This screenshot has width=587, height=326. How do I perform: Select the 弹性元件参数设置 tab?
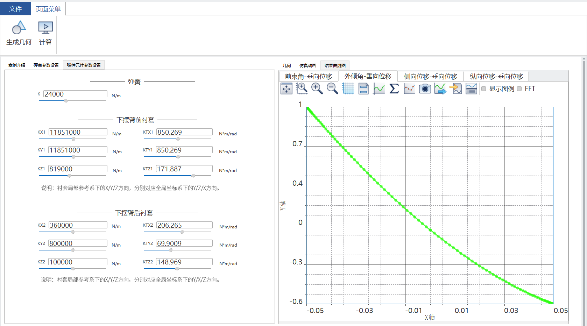click(x=84, y=65)
